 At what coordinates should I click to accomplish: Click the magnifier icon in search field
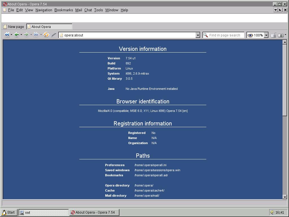[x=205, y=35]
